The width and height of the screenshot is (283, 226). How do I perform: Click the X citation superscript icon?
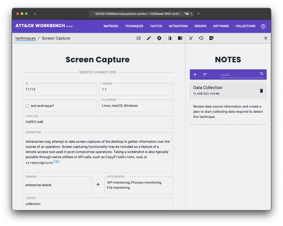(191, 38)
